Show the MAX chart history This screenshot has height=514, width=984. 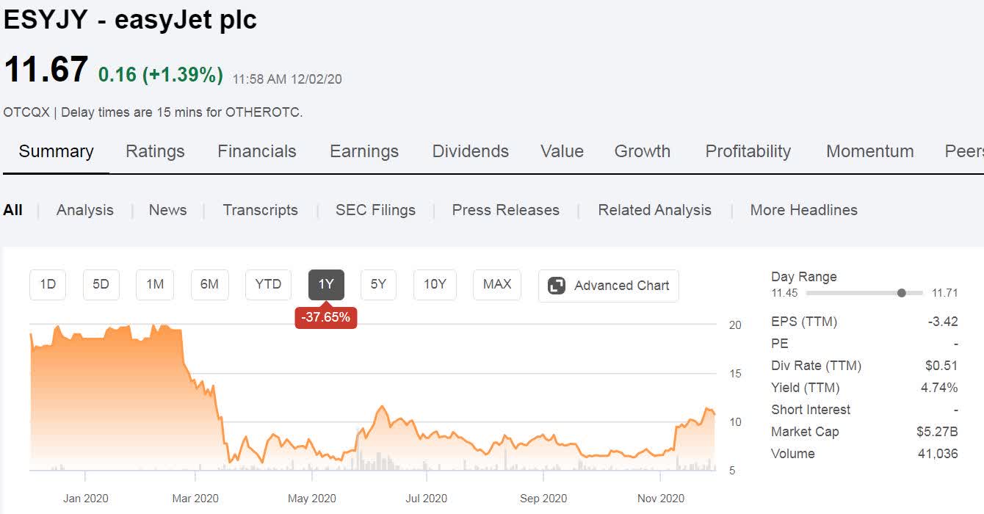point(496,285)
